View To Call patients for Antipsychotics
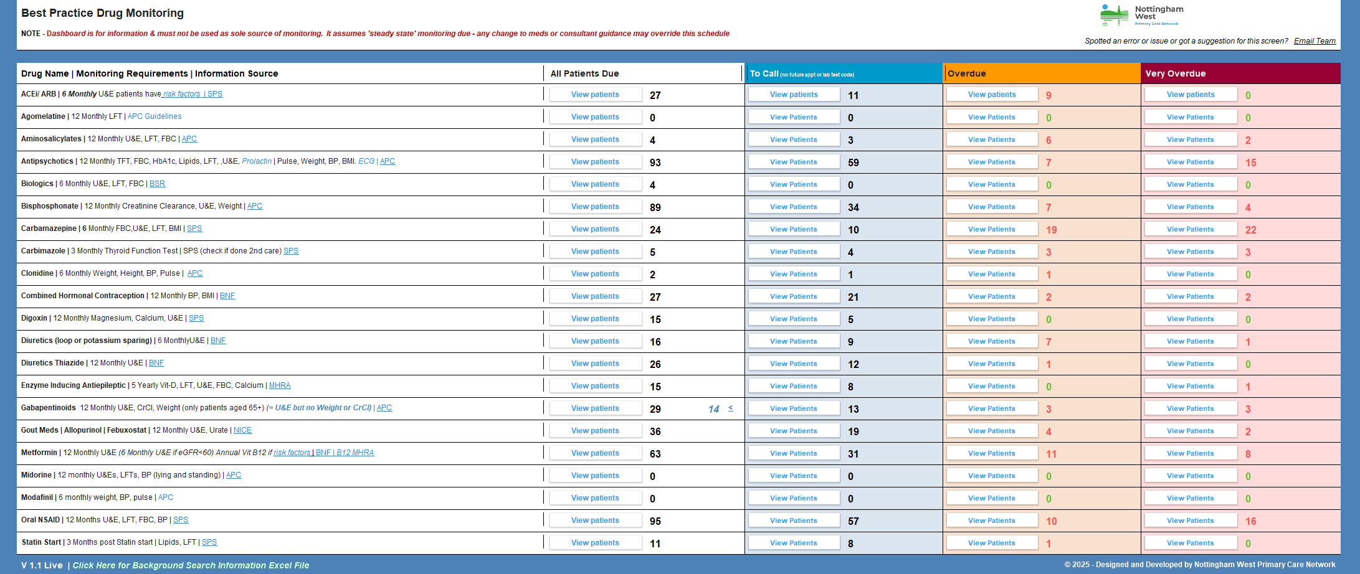This screenshot has width=1360, height=574. pos(793,162)
